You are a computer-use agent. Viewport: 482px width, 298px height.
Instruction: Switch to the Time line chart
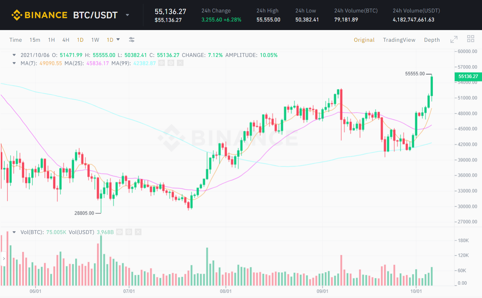(x=16, y=40)
